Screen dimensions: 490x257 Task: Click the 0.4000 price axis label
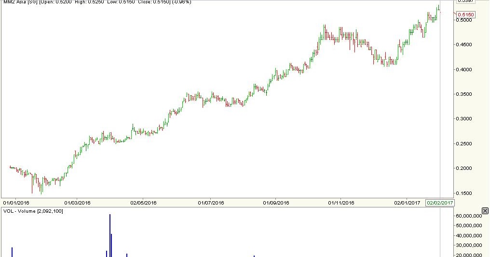pos(464,70)
